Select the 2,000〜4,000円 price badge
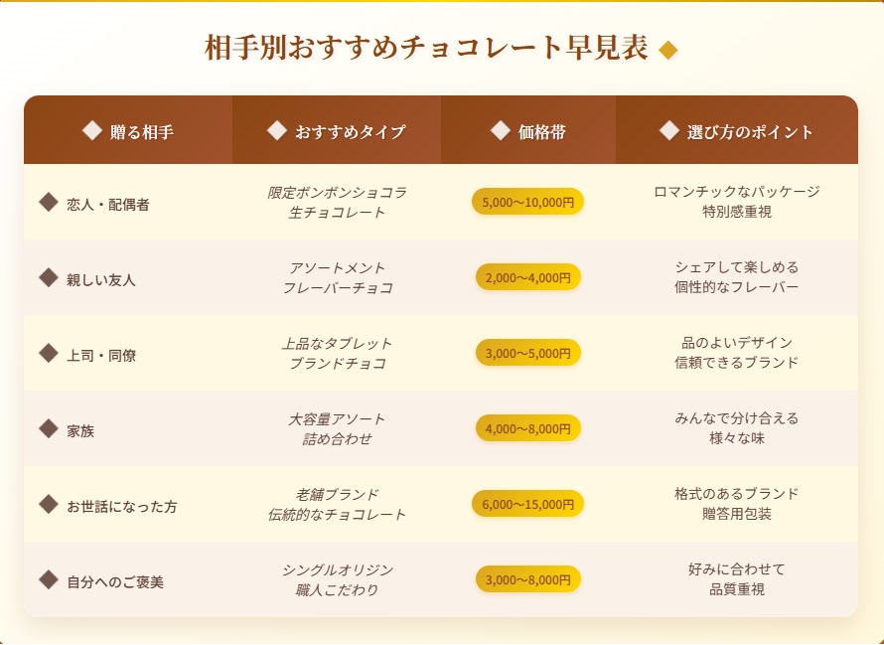 coord(527,277)
